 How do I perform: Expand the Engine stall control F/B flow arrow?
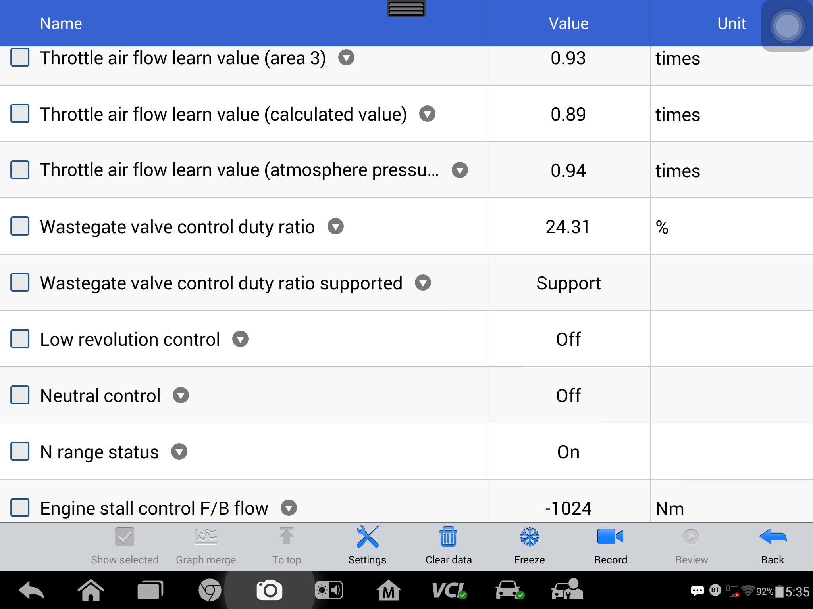tap(289, 508)
